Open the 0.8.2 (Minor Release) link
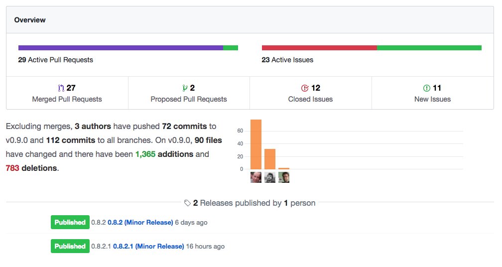502x267 pixels. pyautogui.click(x=140, y=223)
